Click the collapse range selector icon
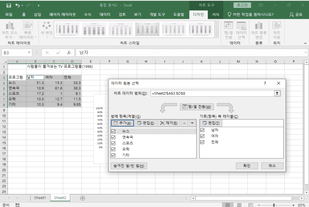Image resolution: width=309 pixels, height=207 pixels. [x=278, y=93]
